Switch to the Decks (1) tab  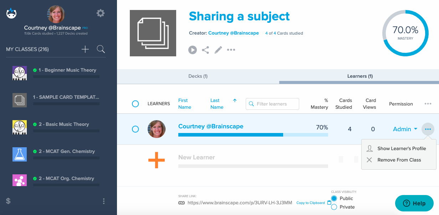coord(198,76)
